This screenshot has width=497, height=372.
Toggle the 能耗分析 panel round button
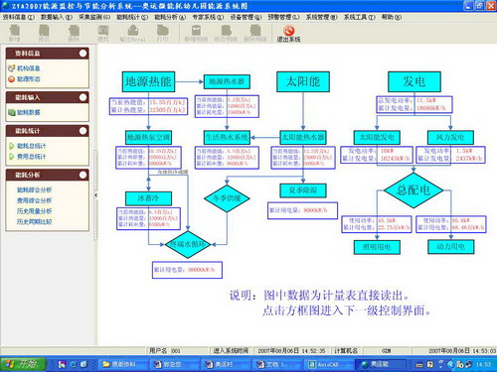83,175
